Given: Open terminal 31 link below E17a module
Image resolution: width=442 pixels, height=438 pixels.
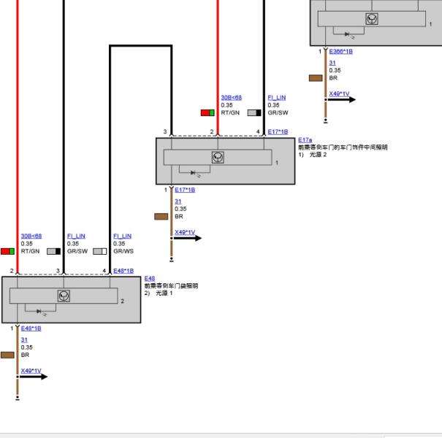Looking at the screenshot, I should [178, 201].
